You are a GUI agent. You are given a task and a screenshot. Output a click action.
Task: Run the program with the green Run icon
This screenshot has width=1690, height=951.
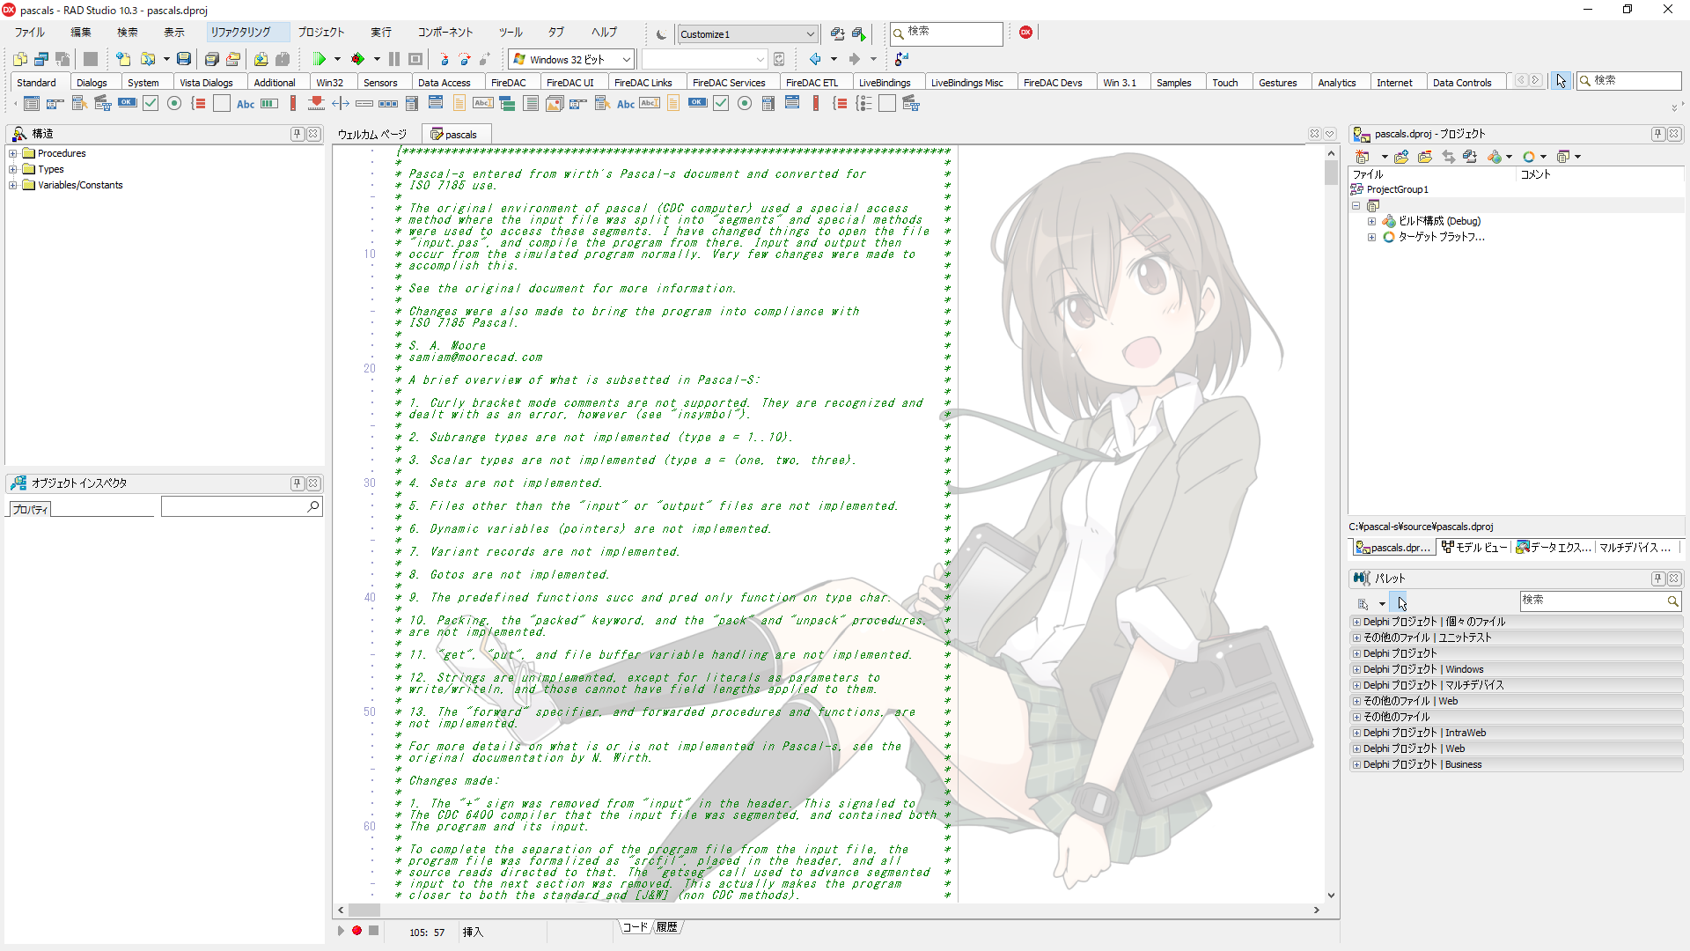[319, 59]
